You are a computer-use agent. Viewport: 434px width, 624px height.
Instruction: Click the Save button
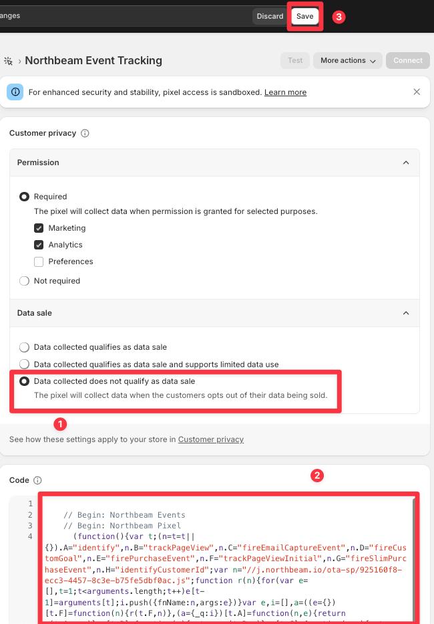(x=305, y=16)
